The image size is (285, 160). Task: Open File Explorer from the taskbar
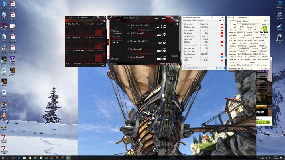(x=24, y=158)
